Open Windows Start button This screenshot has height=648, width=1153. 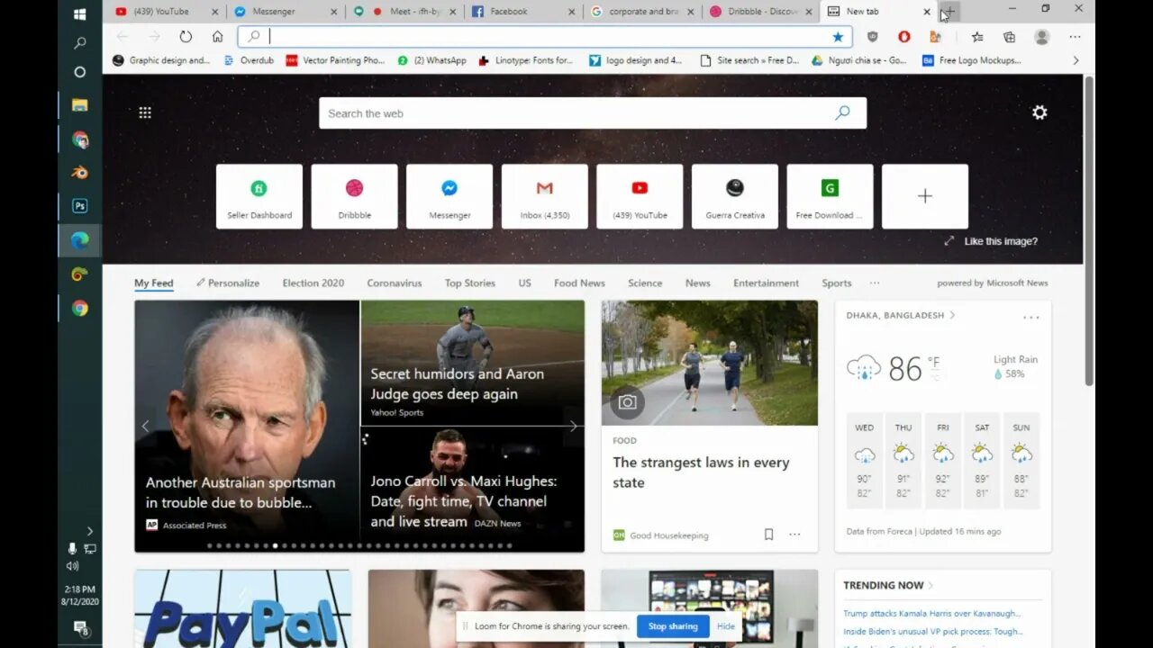point(79,13)
